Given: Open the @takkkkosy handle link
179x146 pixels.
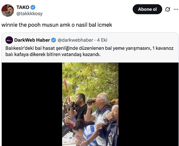Looking at the screenshot, I should click(30, 14).
